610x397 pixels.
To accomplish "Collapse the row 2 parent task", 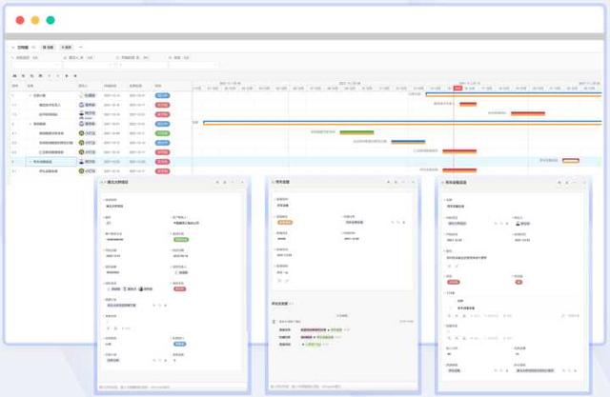I will (30, 124).
